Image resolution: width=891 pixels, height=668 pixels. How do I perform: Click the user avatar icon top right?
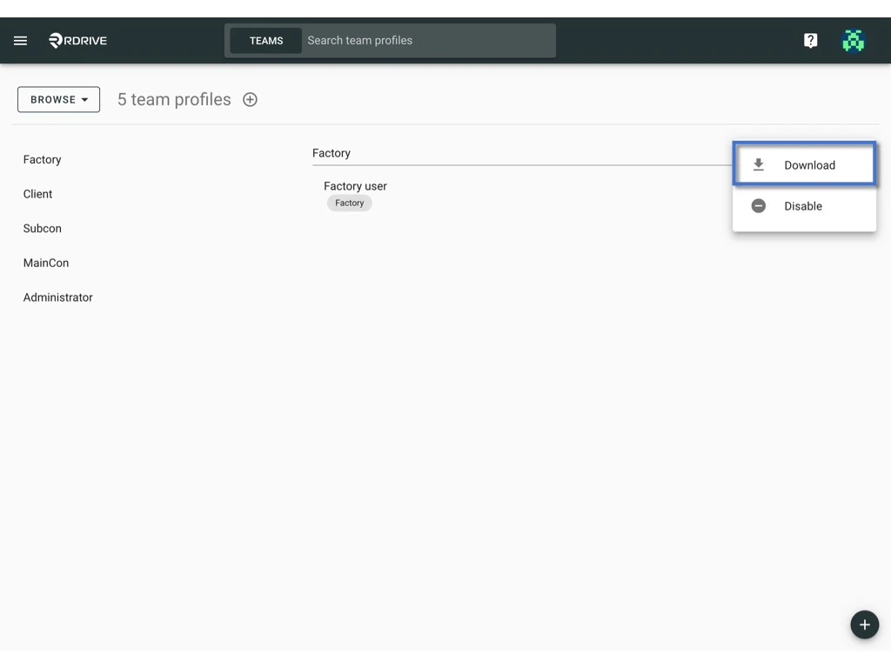[x=853, y=40]
